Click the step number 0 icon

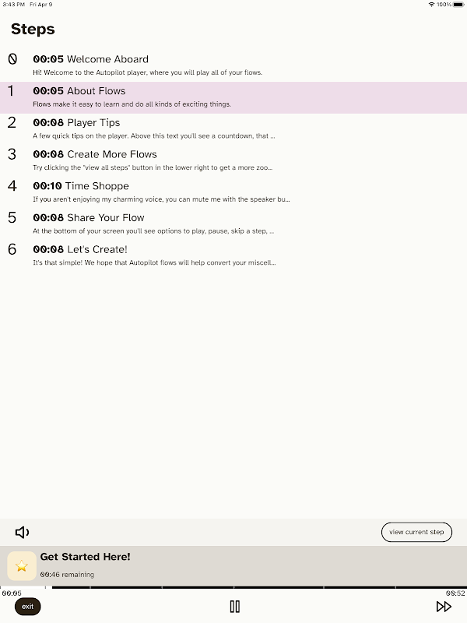tap(12, 59)
